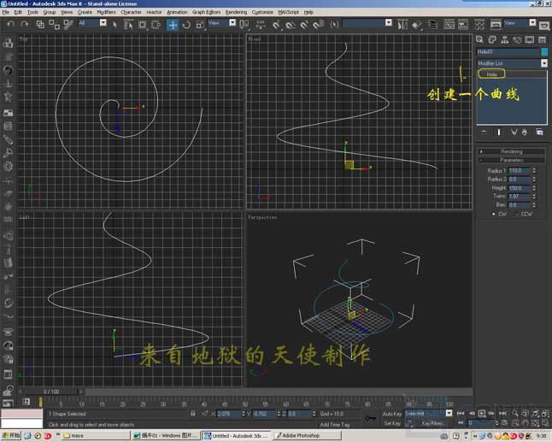Click the Mirror tool icon
Viewport: 552px width, 442px height.
tap(402, 25)
